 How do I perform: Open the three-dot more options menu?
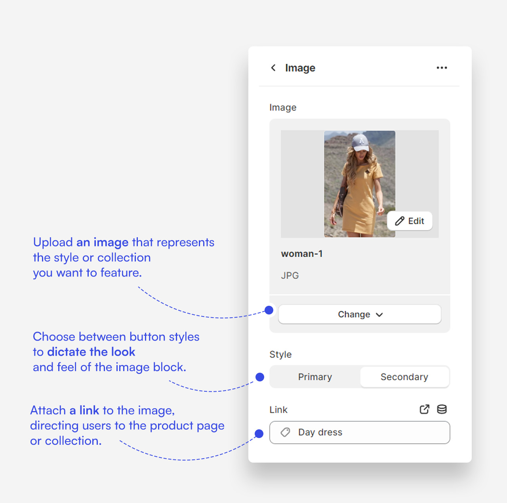point(442,68)
